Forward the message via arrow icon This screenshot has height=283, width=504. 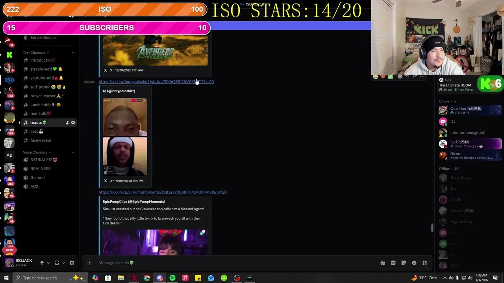(x=415, y=77)
